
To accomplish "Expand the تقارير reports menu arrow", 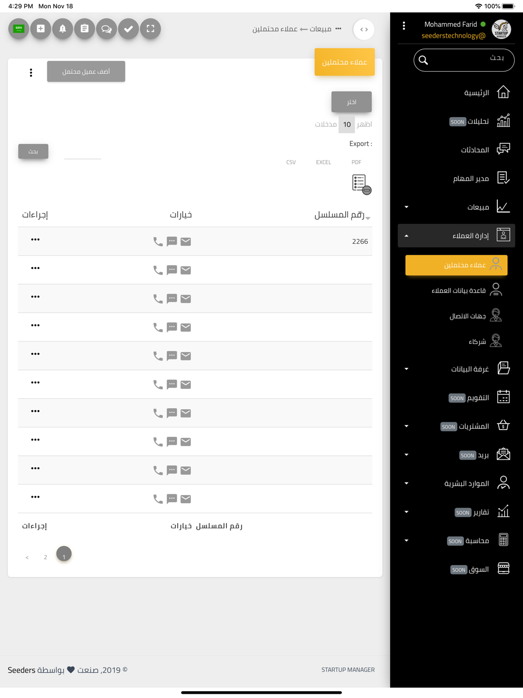I will pos(406,512).
